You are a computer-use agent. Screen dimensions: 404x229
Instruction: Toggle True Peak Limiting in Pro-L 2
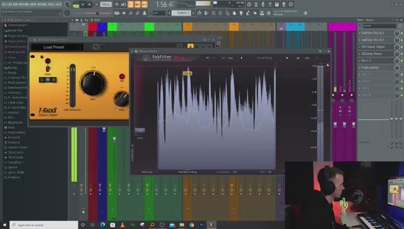coord(187,172)
